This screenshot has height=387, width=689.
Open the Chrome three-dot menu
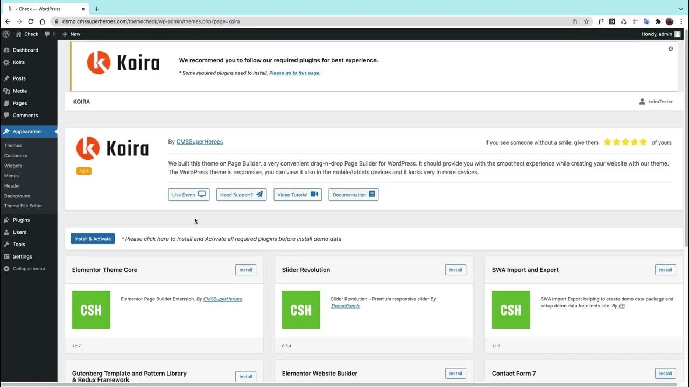(x=681, y=21)
